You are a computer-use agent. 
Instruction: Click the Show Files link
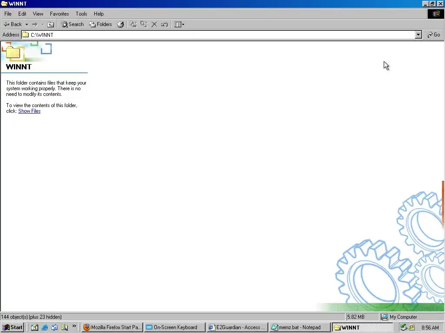[x=30, y=111]
